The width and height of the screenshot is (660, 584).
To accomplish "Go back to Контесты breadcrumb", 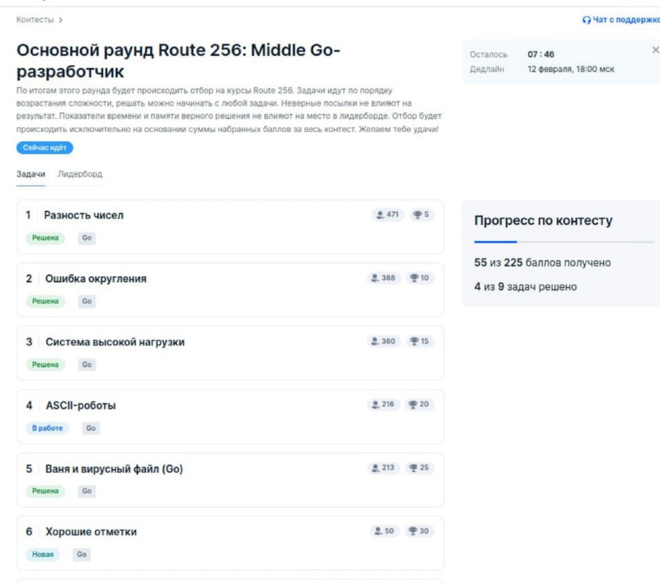I will (x=35, y=20).
